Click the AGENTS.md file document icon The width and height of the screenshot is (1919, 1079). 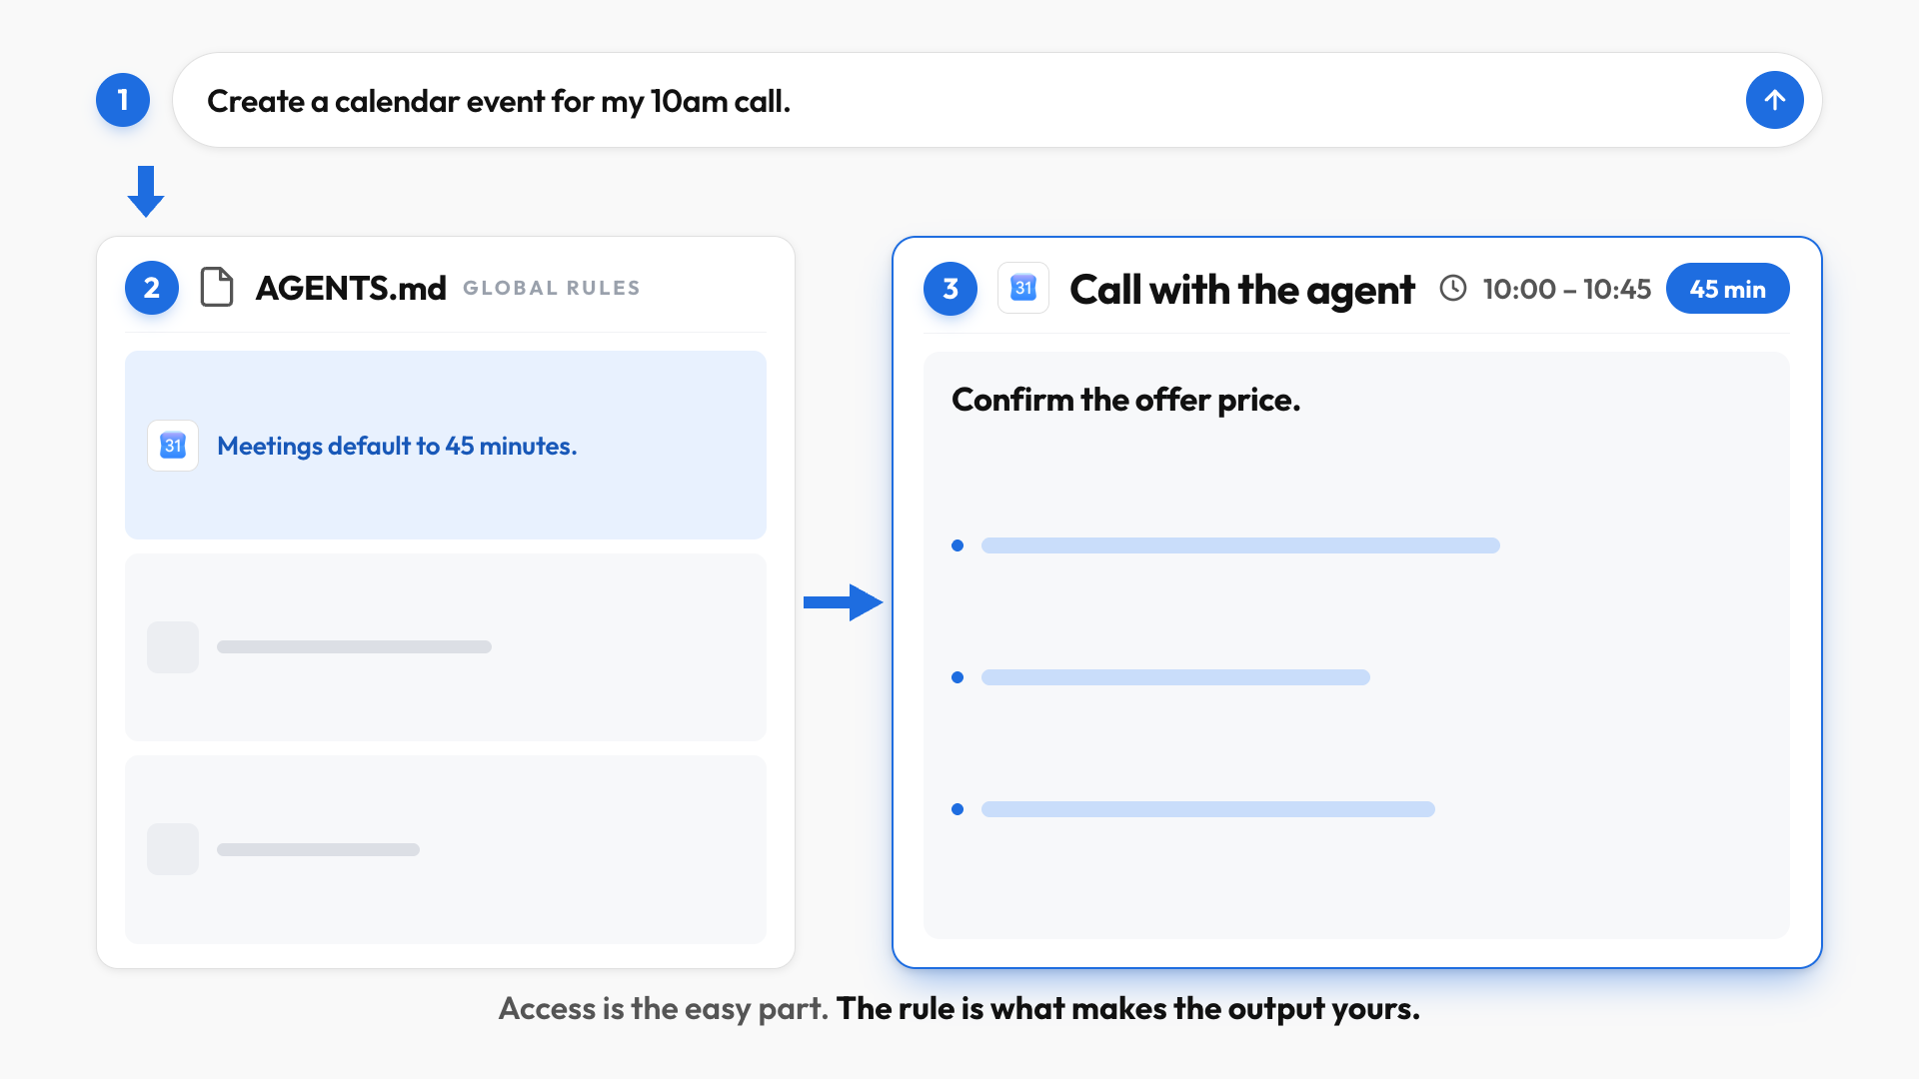coord(217,287)
